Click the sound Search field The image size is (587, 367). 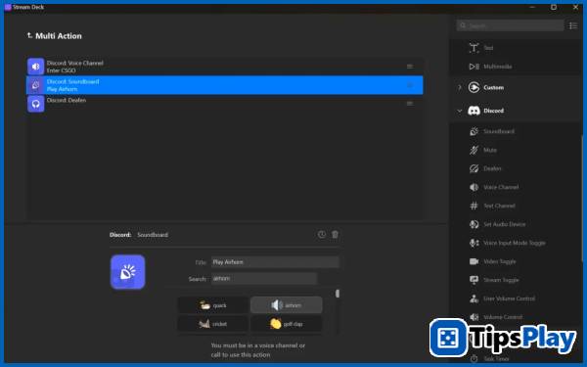[264, 279]
